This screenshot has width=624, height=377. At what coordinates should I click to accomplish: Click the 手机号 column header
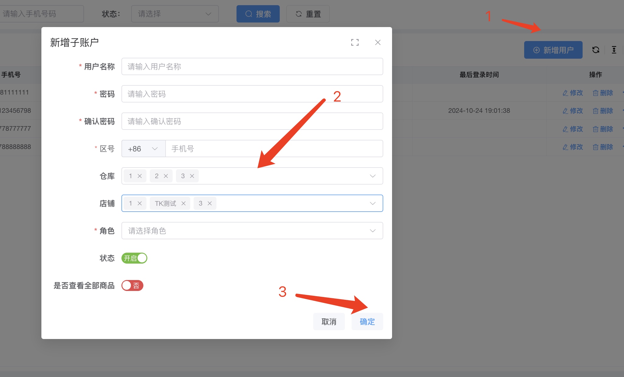[x=11, y=75]
